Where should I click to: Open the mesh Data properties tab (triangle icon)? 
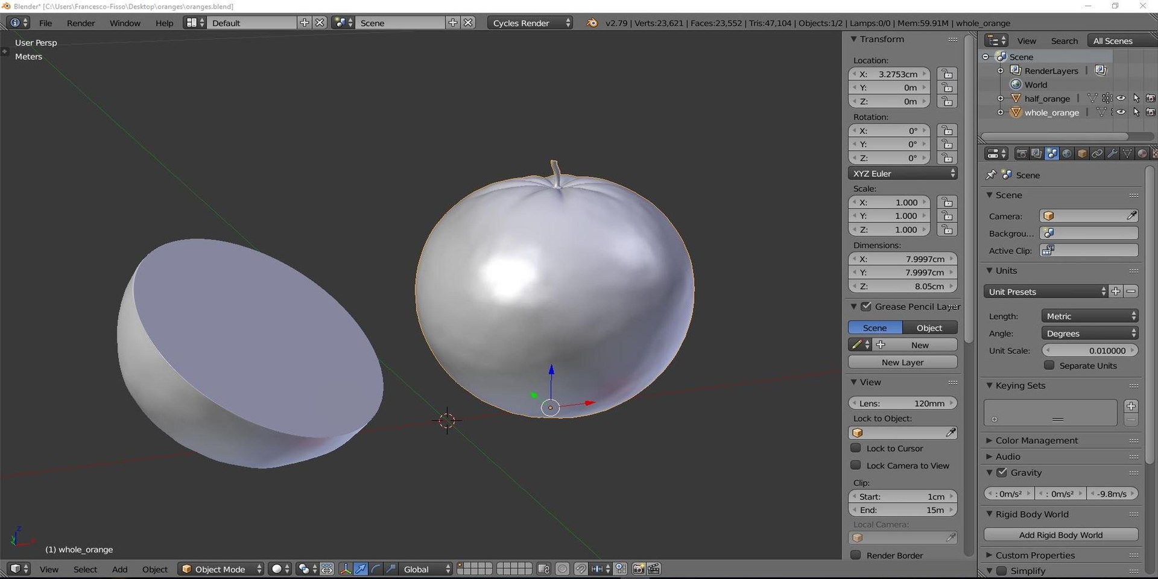[x=1127, y=154]
